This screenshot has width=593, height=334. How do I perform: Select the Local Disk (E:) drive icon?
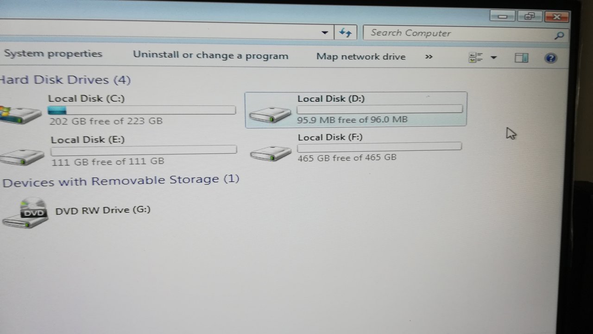pos(22,157)
